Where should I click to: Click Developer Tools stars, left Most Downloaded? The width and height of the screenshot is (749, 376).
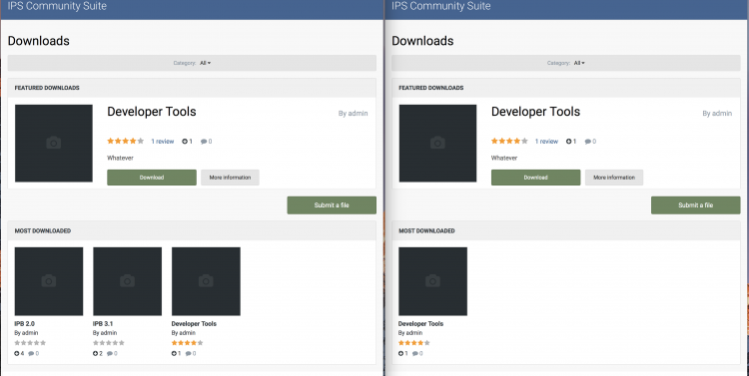tap(188, 343)
